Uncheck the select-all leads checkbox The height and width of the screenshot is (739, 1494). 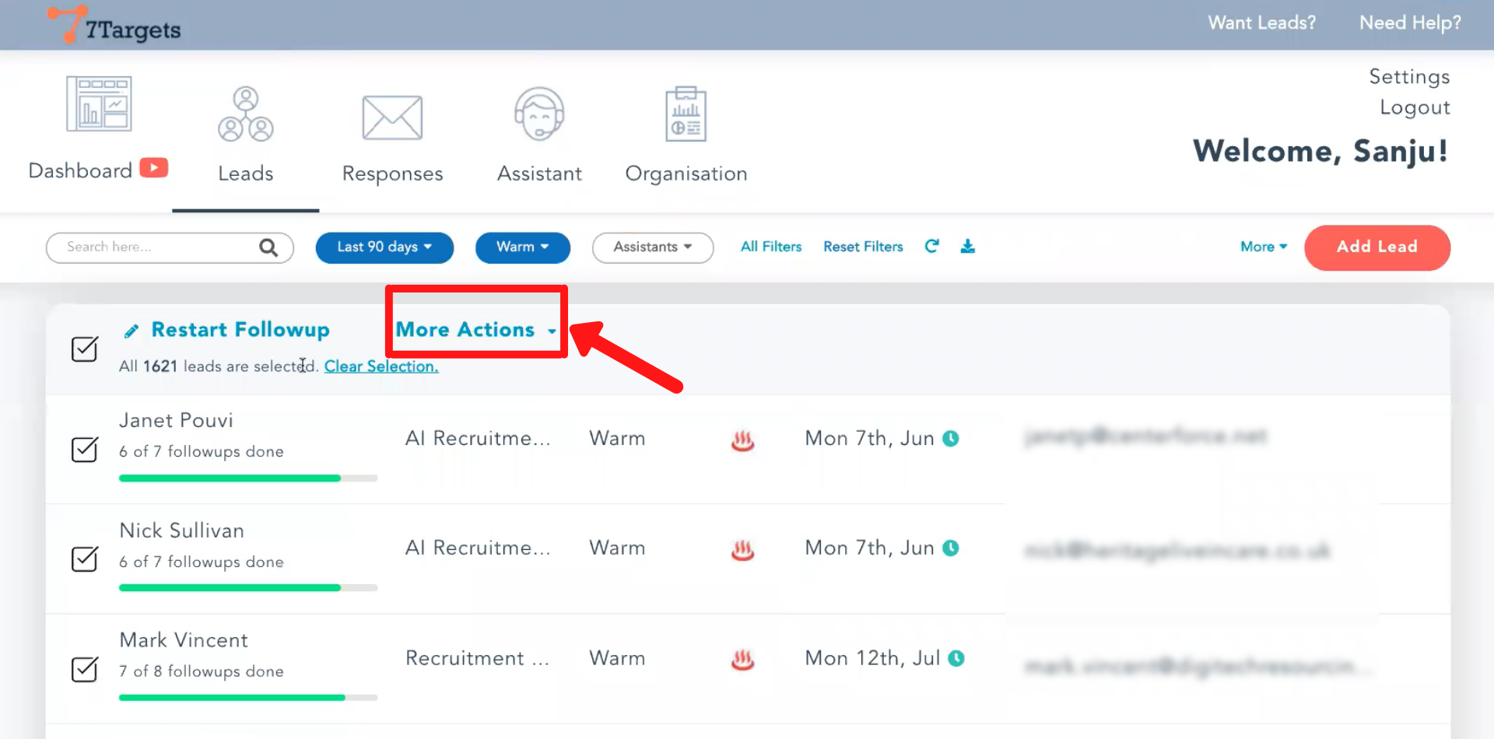pyautogui.click(x=85, y=349)
